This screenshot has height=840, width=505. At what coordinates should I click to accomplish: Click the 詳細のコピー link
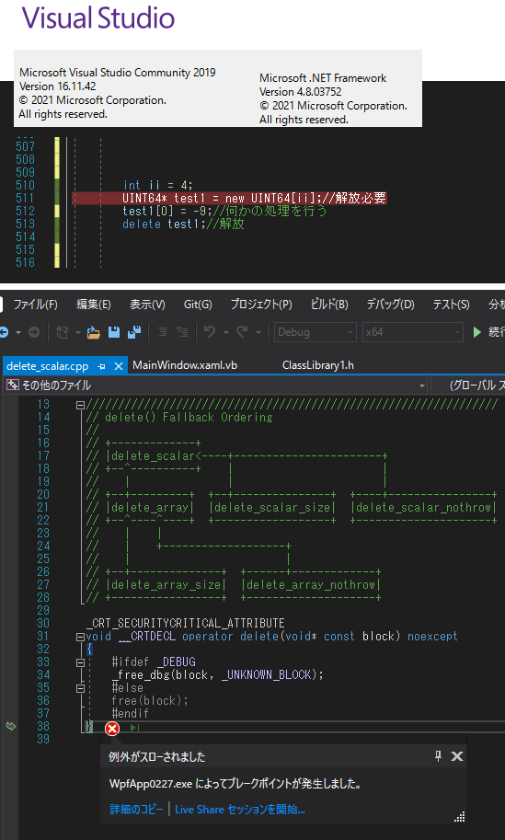point(135,810)
